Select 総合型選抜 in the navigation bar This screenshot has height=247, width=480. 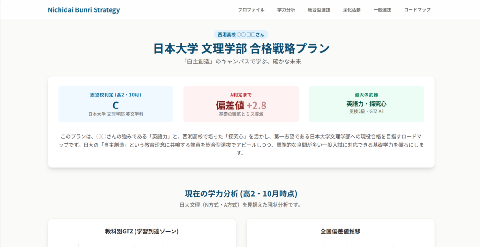pos(319,10)
